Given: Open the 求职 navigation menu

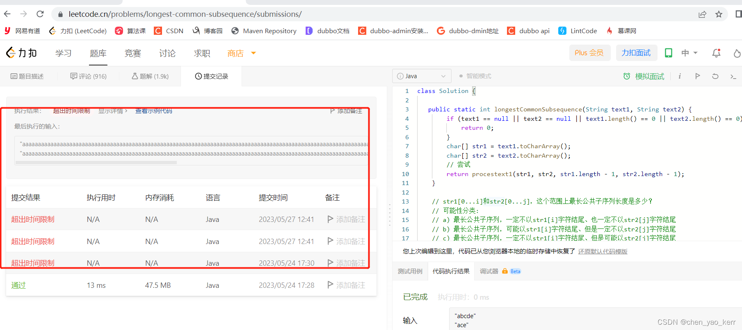Looking at the screenshot, I should [202, 53].
